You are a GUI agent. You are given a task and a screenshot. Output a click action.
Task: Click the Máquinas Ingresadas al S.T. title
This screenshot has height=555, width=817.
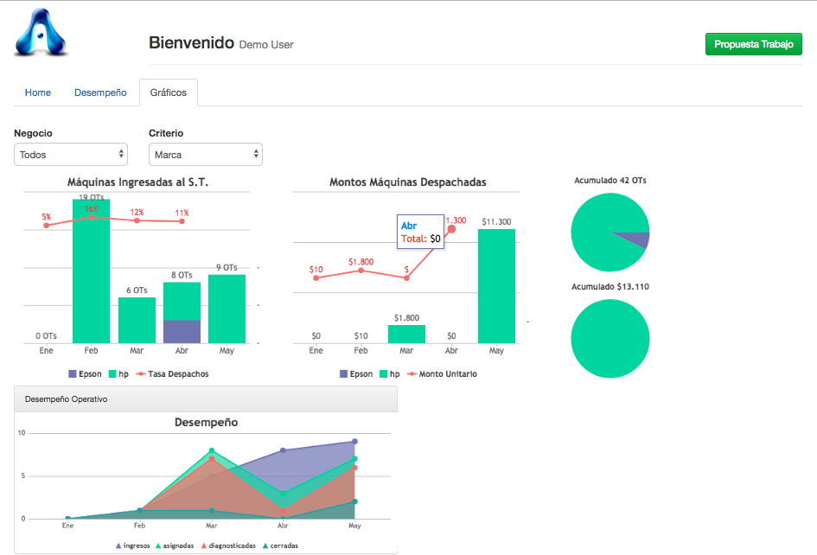[x=137, y=182]
